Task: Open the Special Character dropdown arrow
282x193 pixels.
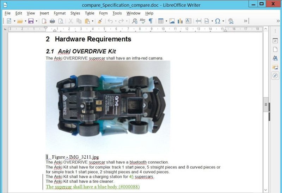Action: pyautogui.click(x=223, y=21)
